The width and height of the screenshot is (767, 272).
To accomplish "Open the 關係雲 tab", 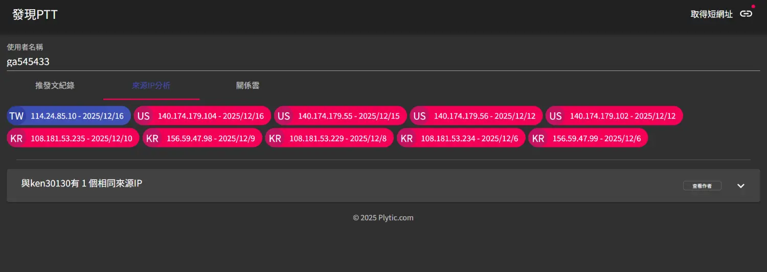I will [247, 86].
